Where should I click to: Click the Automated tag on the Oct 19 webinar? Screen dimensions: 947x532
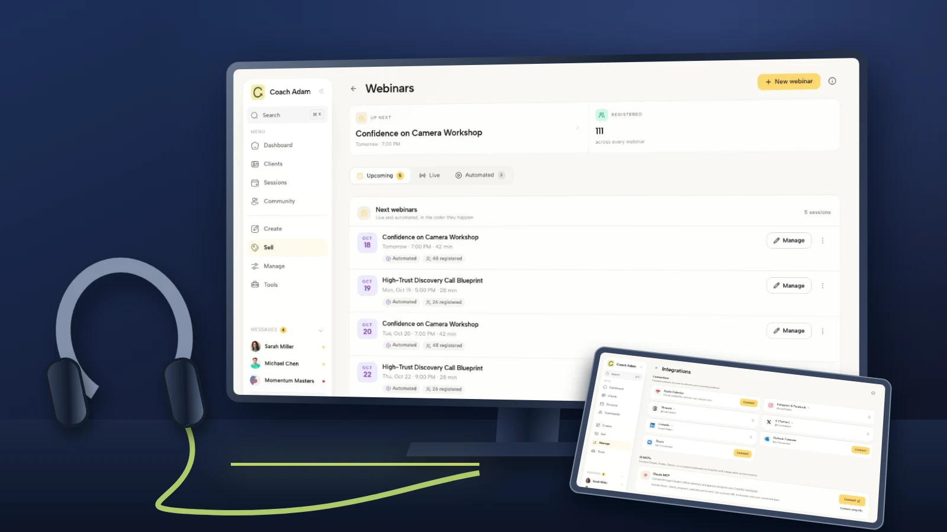401,302
